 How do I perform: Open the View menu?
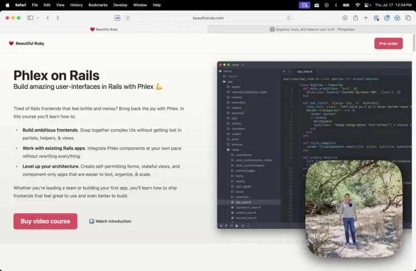click(x=60, y=5)
